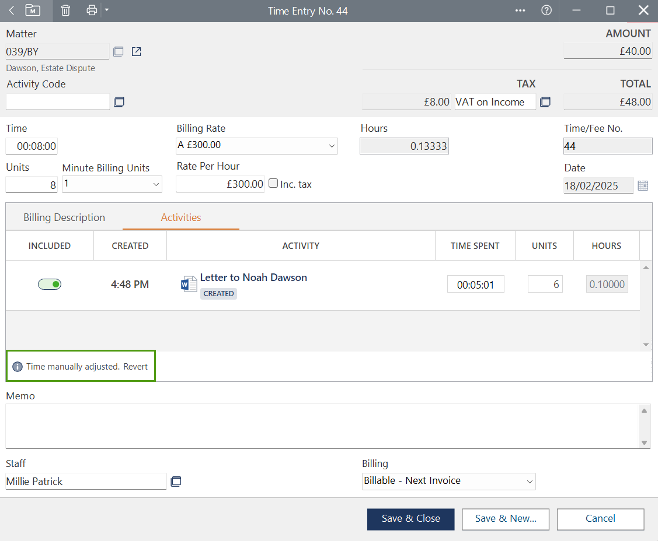Click the printer icon

[91, 10]
